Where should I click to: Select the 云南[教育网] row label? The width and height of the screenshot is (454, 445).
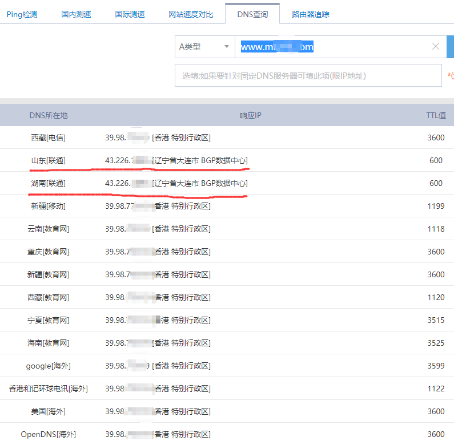tap(49, 229)
